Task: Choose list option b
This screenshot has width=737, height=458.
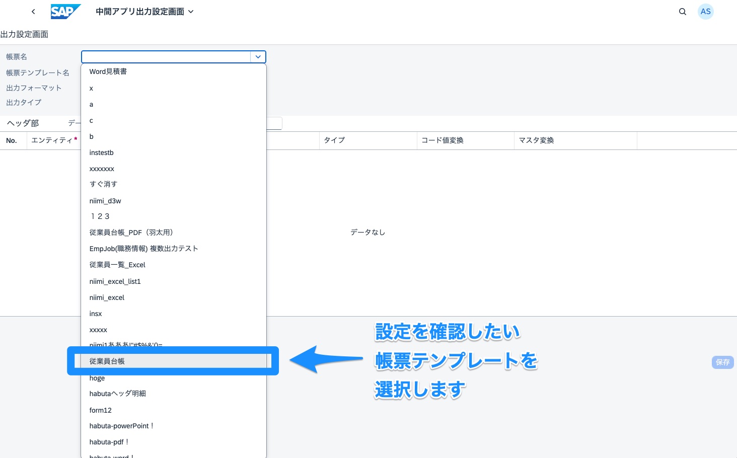Action: [174, 136]
